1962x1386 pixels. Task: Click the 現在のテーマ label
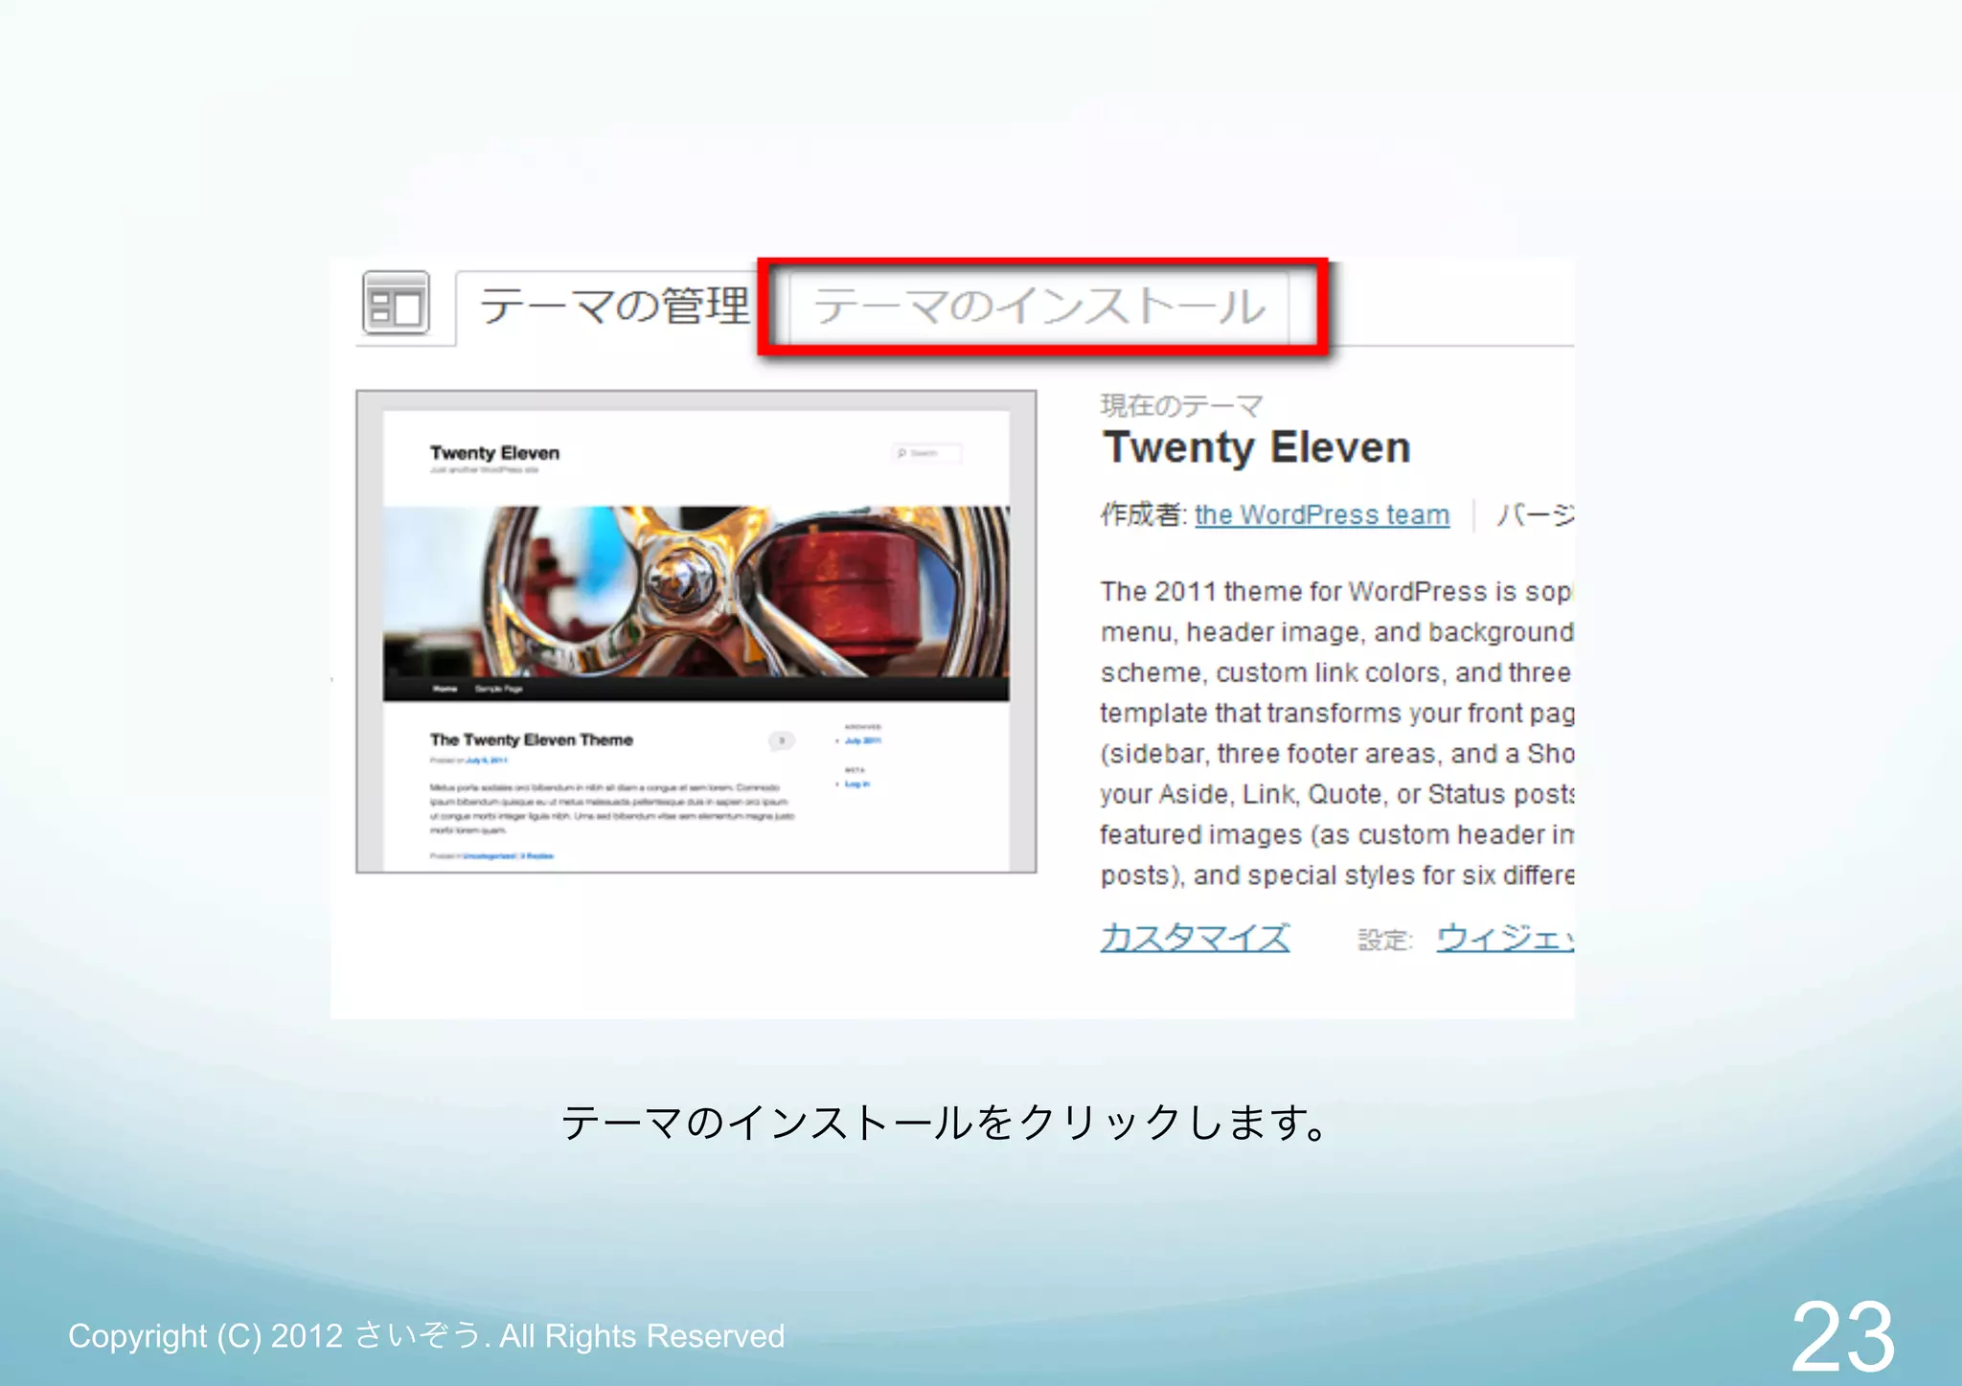pos(1181,405)
